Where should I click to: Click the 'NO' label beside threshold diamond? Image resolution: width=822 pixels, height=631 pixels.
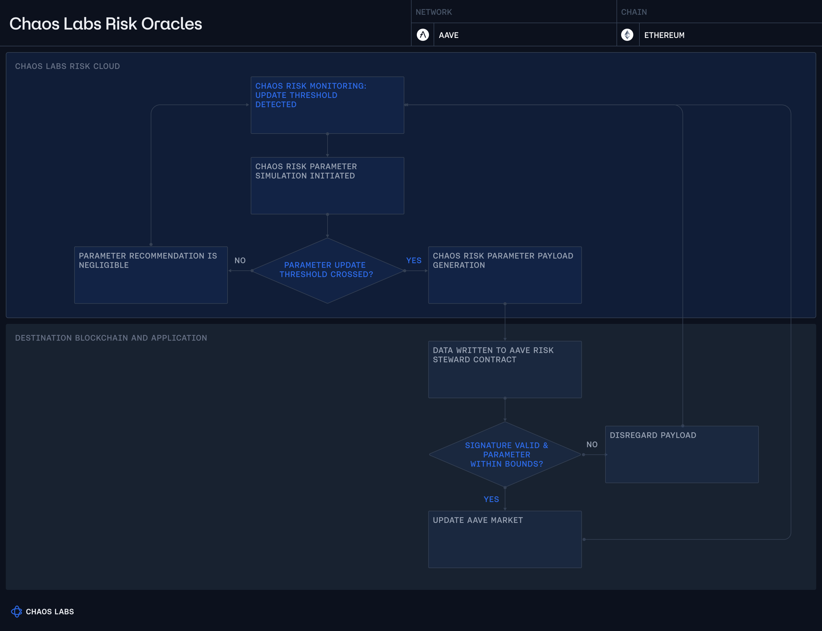click(240, 260)
